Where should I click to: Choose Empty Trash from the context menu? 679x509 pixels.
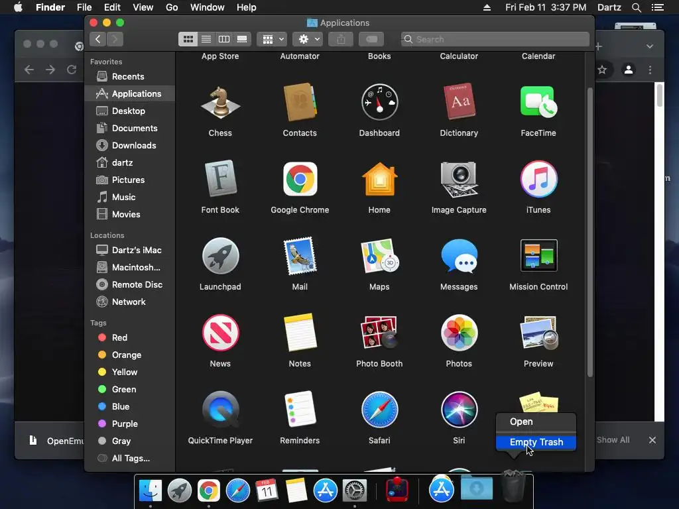[536, 442]
